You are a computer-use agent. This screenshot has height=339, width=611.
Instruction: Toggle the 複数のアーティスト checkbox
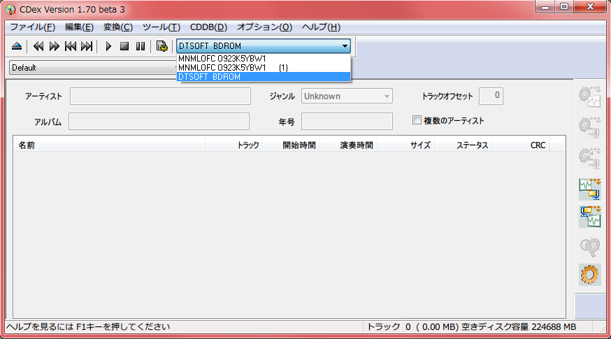[x=417, y=120]
